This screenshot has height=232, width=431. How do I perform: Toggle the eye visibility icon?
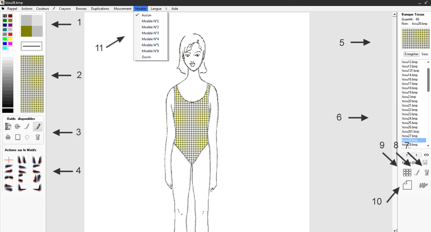[x=426, y=155]
